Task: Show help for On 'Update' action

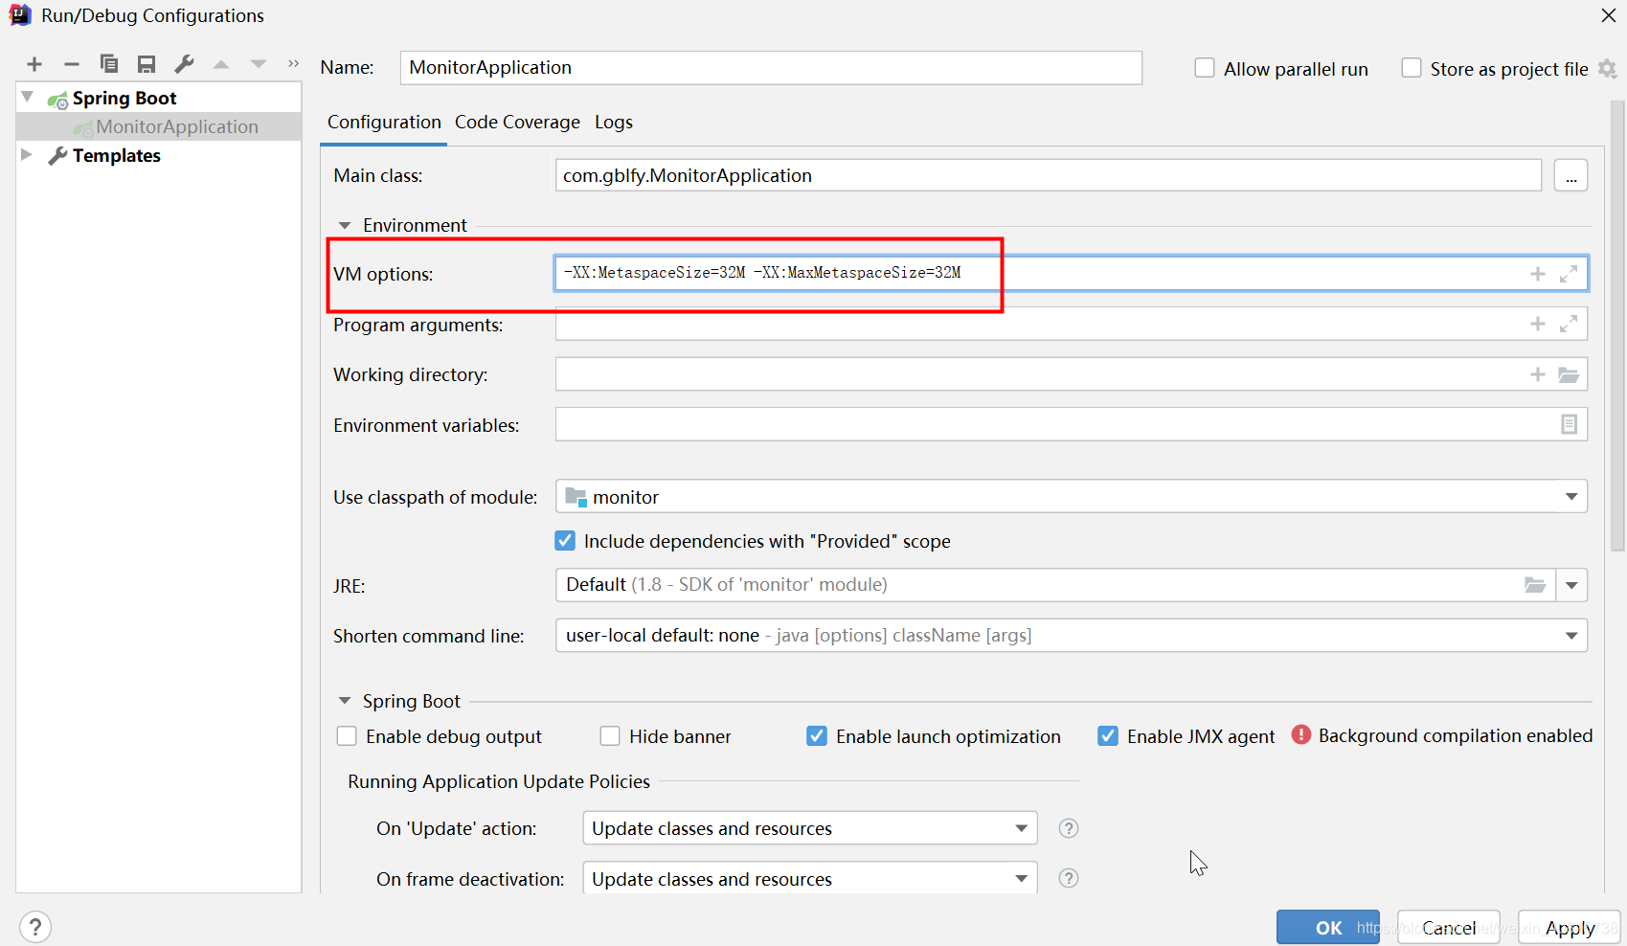Action: pos(1069,828)
